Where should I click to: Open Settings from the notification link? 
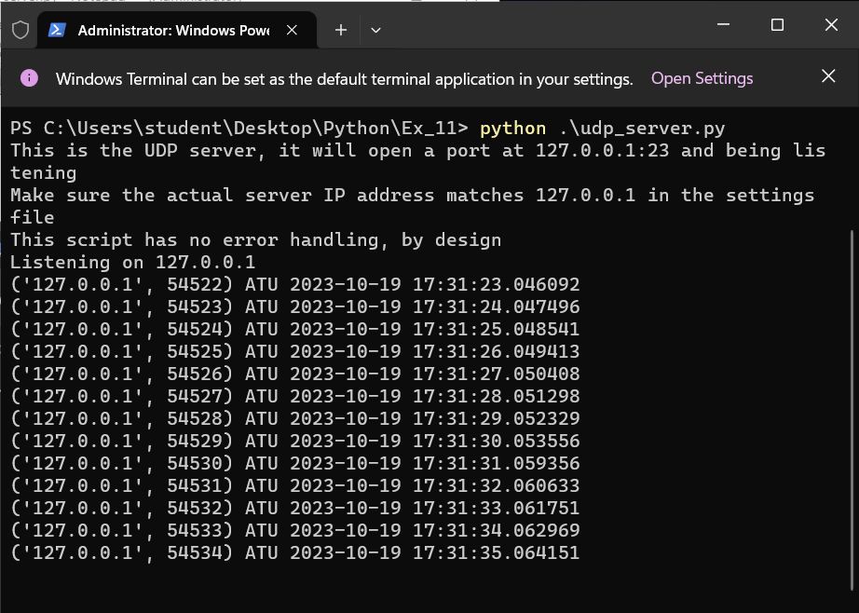click(702, 78)
